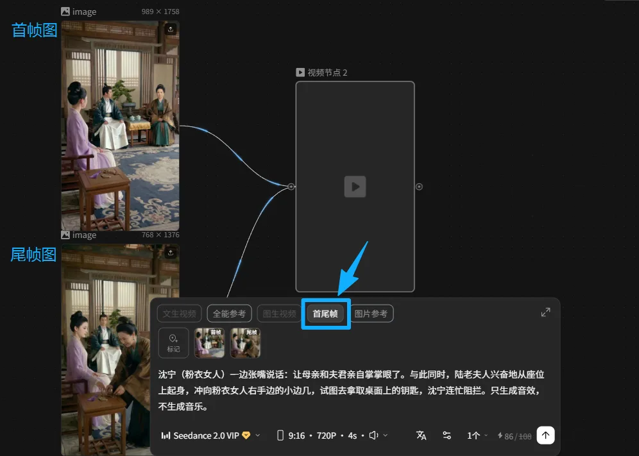Click the upload icon on the tail frame image
Viewport: 639px width, 456px height.
pos(171,253)
